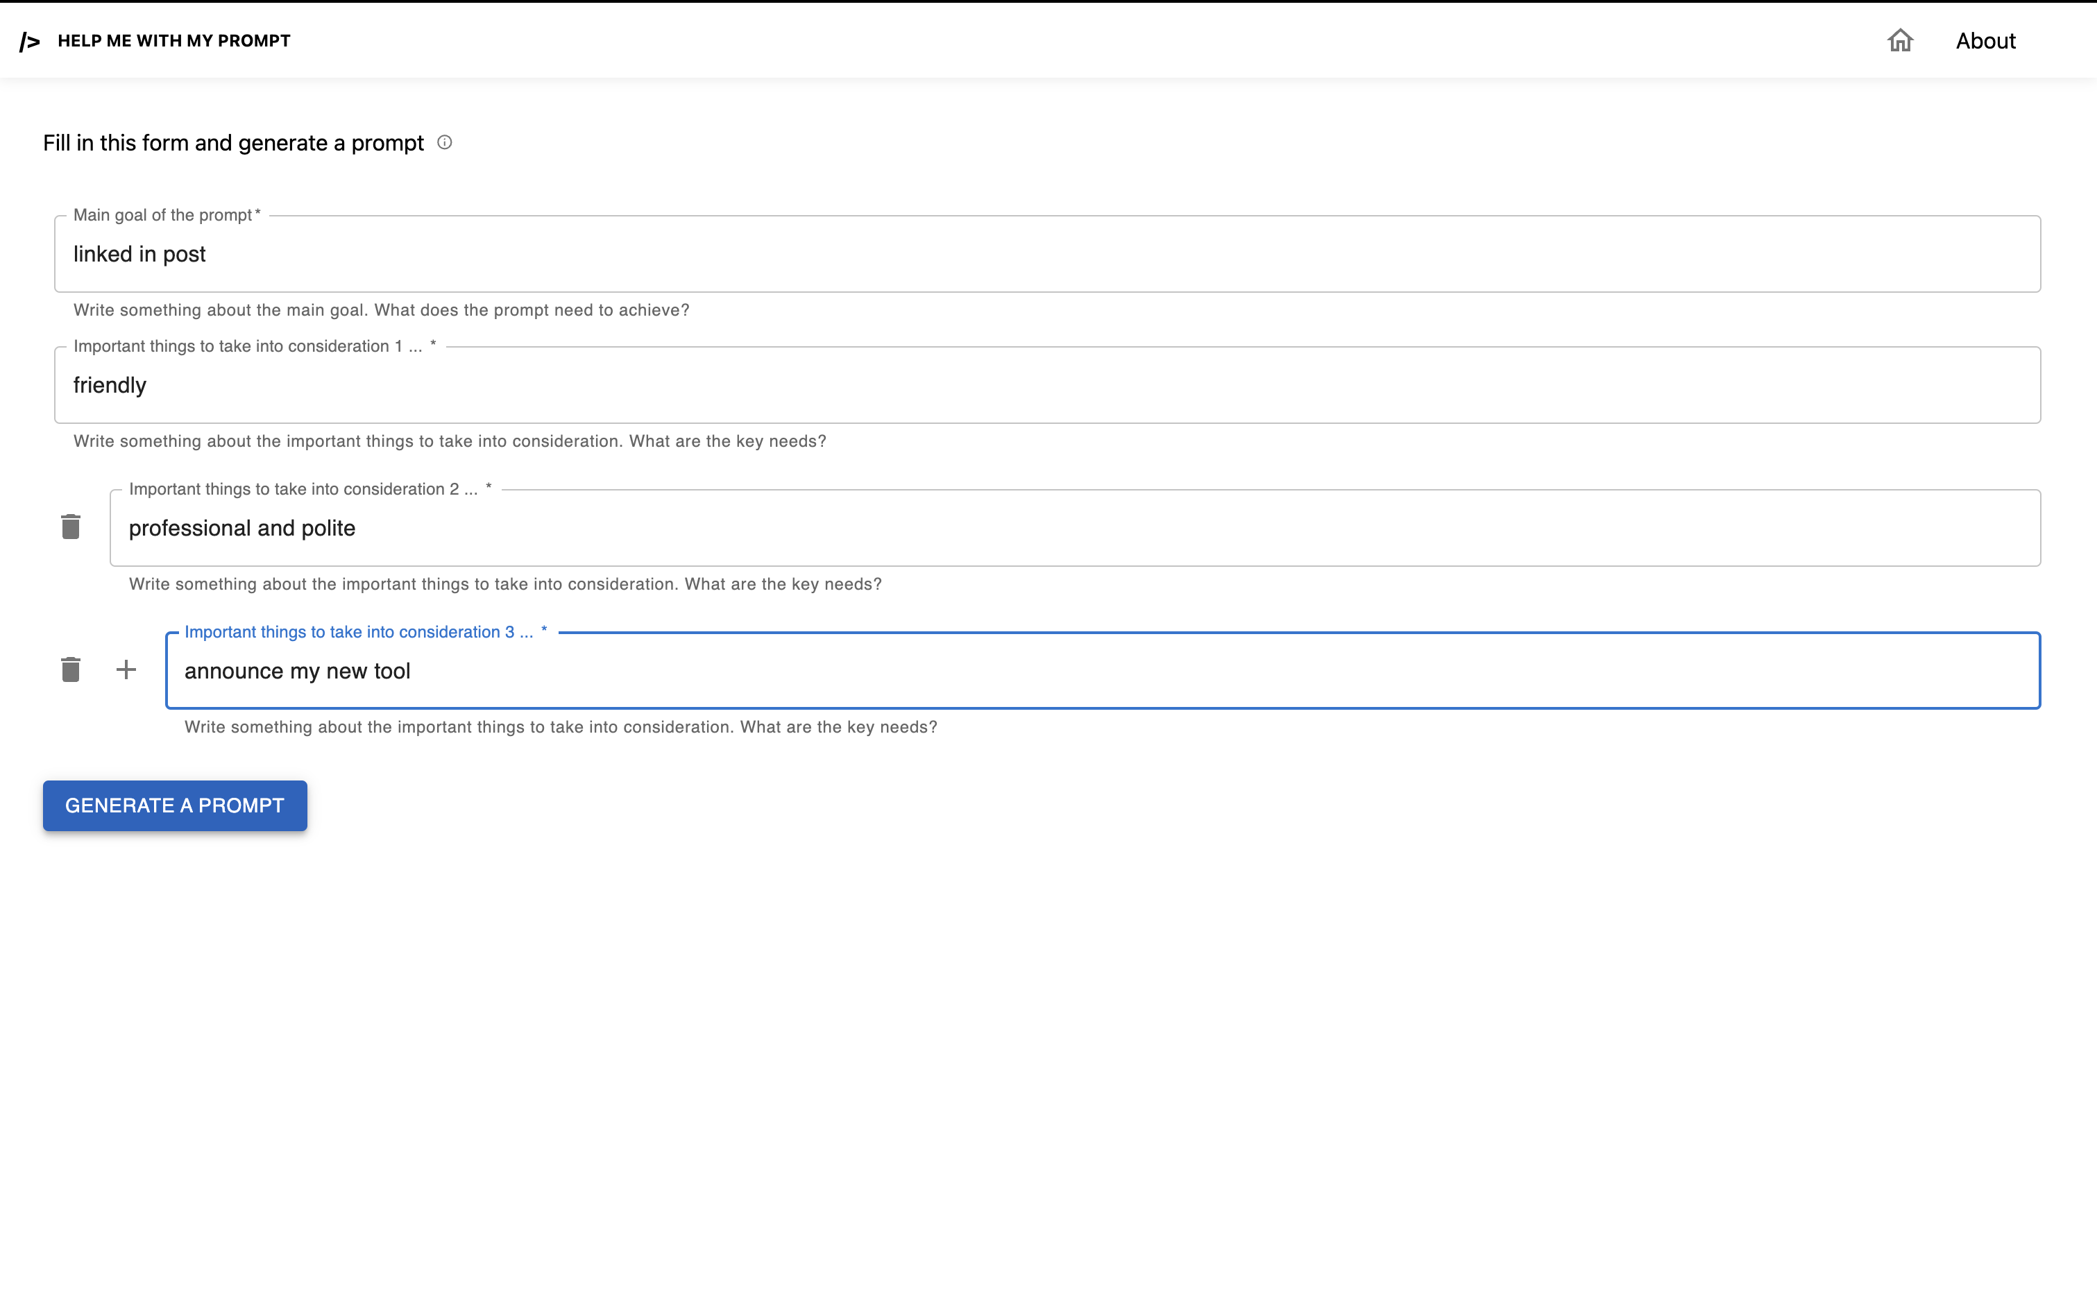Delete consideration 2 with its trash icon
This screenshot has height=1314, width=2097.
click(70, 527)
